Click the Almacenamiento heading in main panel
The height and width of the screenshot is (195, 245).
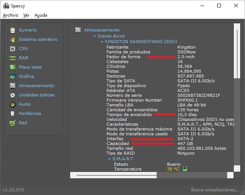click(x=102, y=30)
